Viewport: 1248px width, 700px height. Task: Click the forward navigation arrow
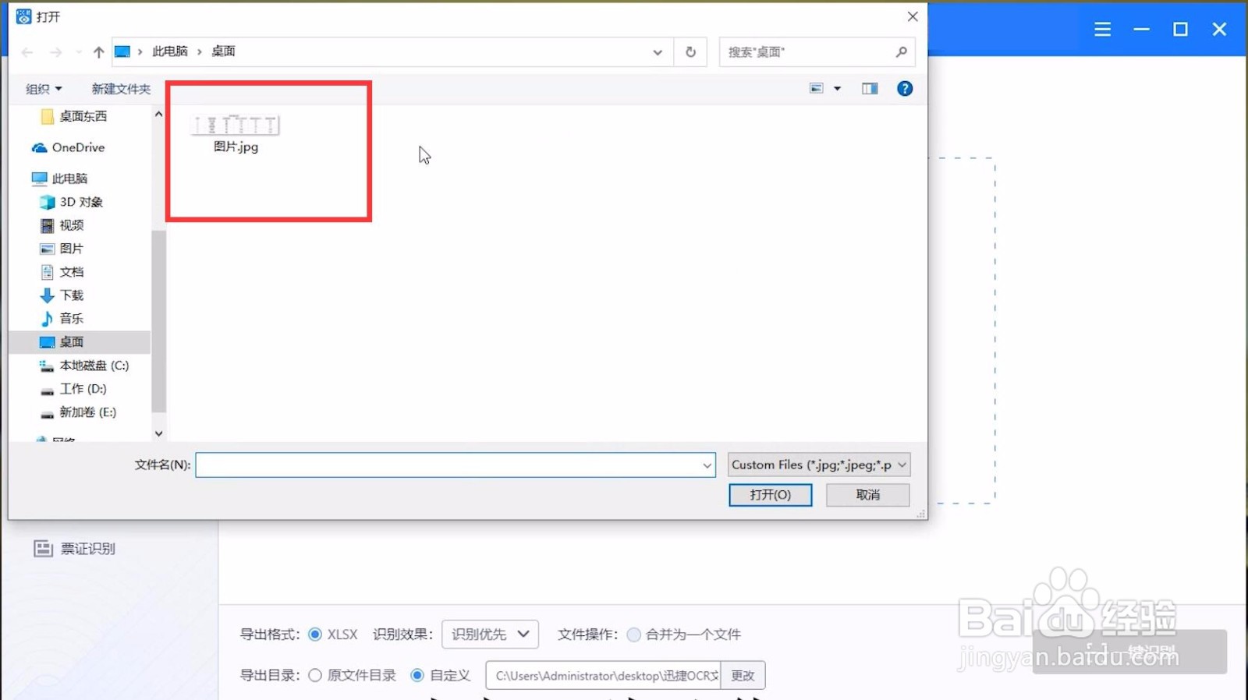pos(55,52)
